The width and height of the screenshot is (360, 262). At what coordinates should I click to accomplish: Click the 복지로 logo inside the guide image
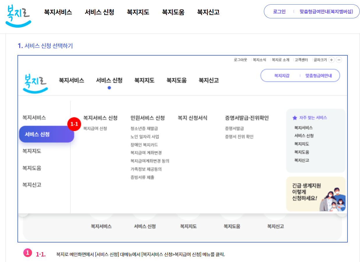(35, 83)
